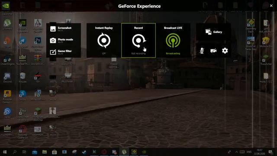The height and width of the screenshot is (156, 277).
Task: Select the Rockstar Games desktop shortcut
Action: tap(7, 97)
